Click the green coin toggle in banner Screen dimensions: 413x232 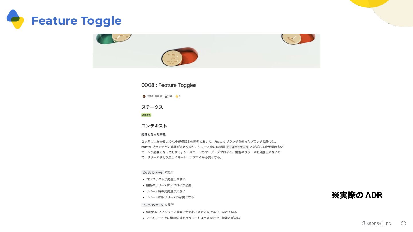(x=114, y=39)
